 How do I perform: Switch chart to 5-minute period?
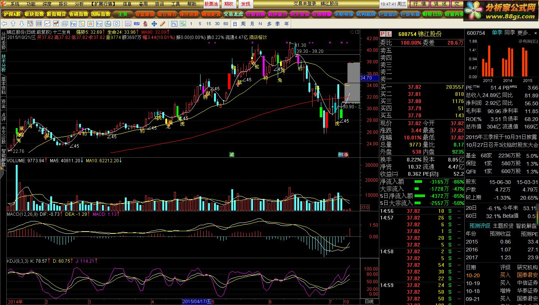coord(200,24)
